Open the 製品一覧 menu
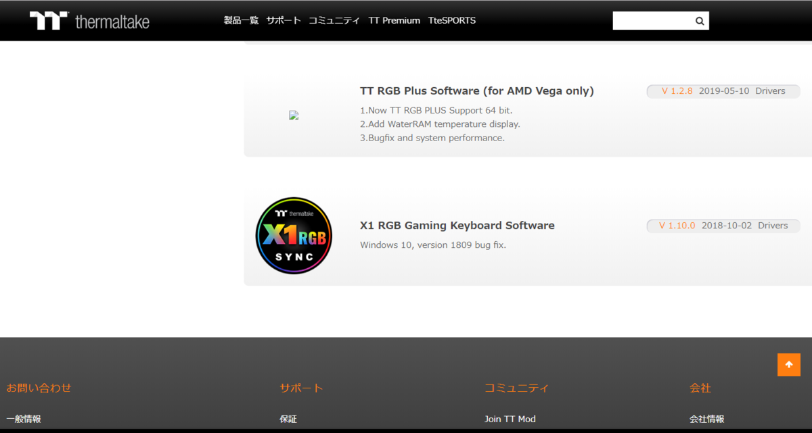812x433 pixels. click(241, 20)
